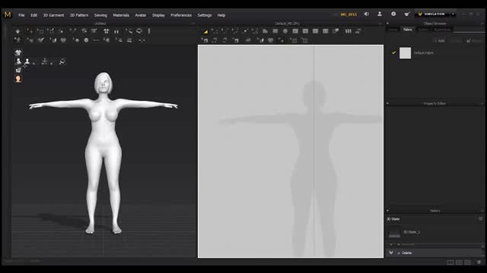Open the Avatar menu
This screenshot has height=273, width=487.
coord(140,15)
